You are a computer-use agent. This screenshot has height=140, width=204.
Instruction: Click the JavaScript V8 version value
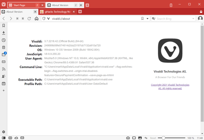tap(52, 54)
